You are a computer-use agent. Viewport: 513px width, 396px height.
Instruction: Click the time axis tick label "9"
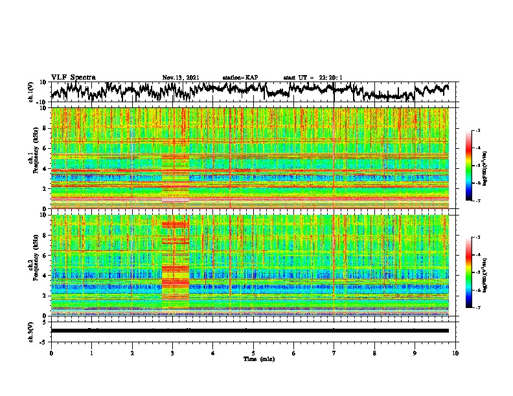(x=415, y=353)
